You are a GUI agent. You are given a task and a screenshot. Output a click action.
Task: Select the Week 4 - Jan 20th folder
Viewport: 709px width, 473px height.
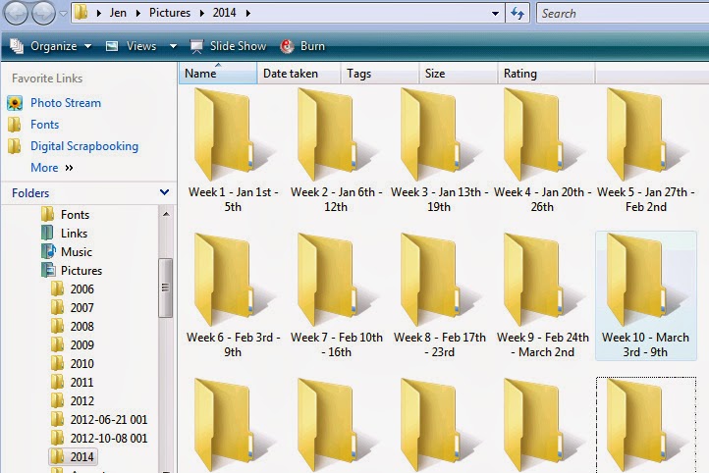(543, 150)
